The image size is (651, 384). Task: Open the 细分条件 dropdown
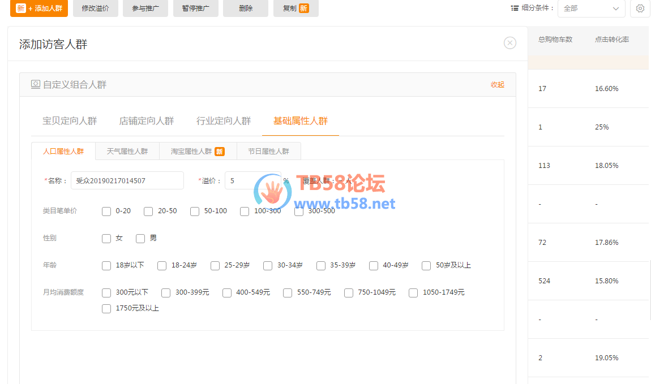[x=591, y=8]
